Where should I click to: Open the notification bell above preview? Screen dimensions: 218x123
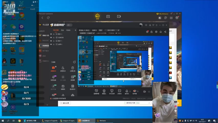click(x=161, y=32)
